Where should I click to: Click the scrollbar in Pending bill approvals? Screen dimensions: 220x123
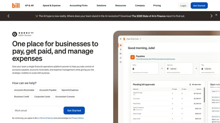(204, 95)
